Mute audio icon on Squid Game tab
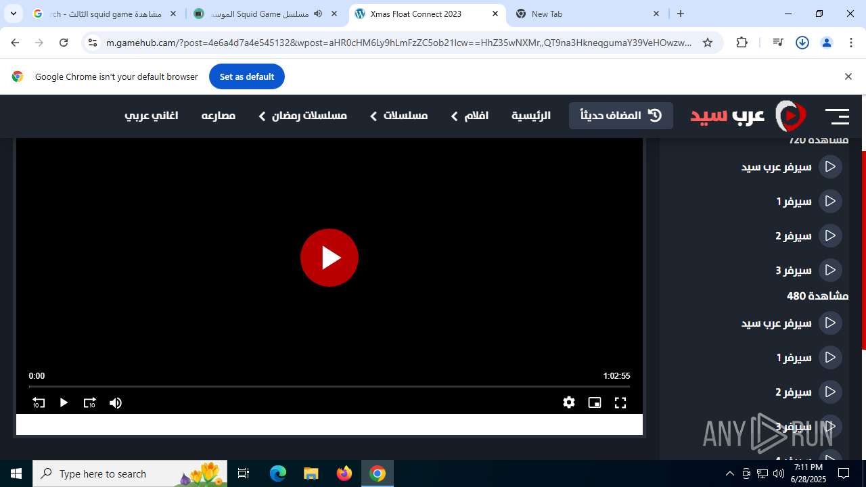Screen dimensions: 866x487 pos(318,14)
